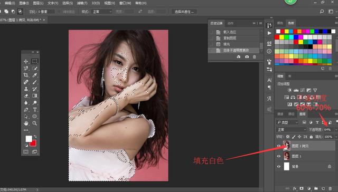
Task: Click the background color red swatch
Action: coord(34,144)
